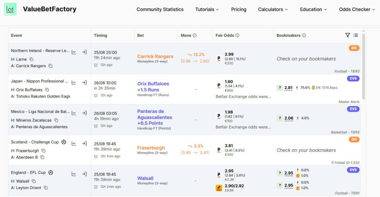The height and width of the screenshot is (197, 380).
Task: Show Bookmakers info icon
Action: point(304,35)
